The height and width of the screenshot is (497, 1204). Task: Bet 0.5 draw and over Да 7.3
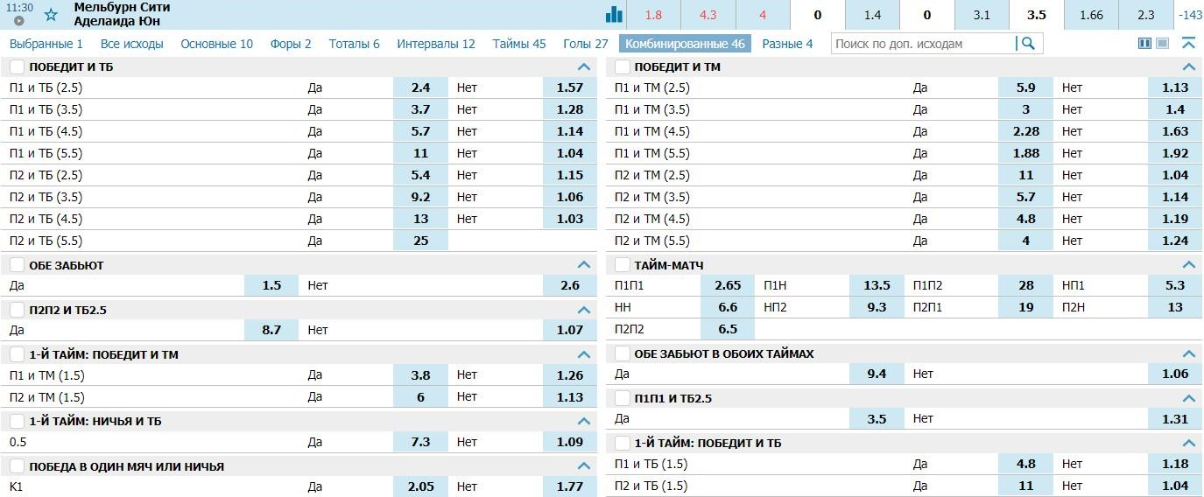(420, 442)
